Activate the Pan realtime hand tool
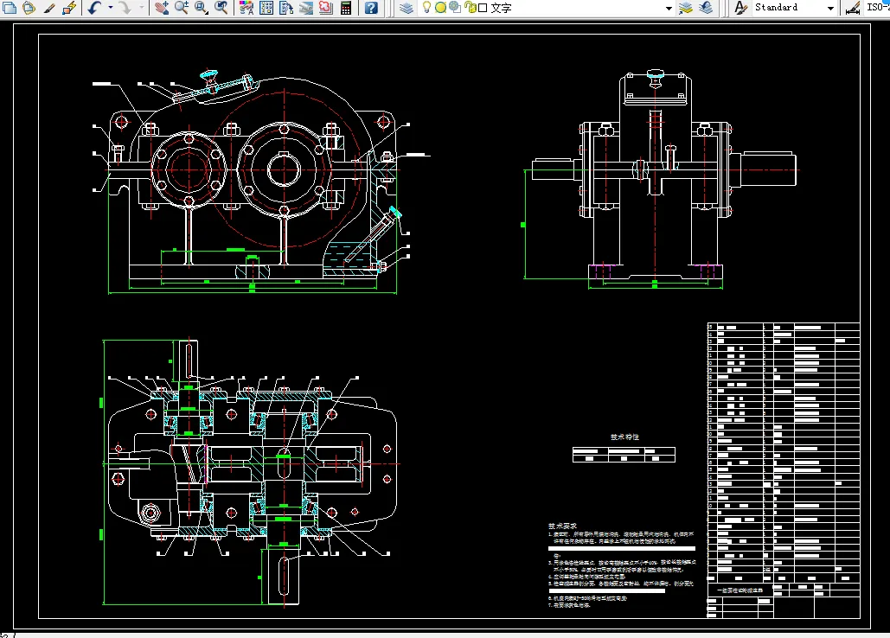This screenshot has height=638, width=890. (x=162, y=8)
